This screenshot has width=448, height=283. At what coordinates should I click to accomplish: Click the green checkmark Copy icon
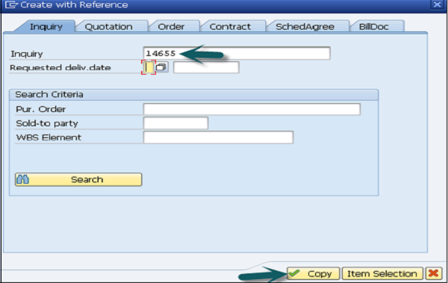click(294, 273)
